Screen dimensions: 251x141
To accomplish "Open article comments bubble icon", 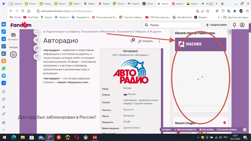I will pos(132,41).
